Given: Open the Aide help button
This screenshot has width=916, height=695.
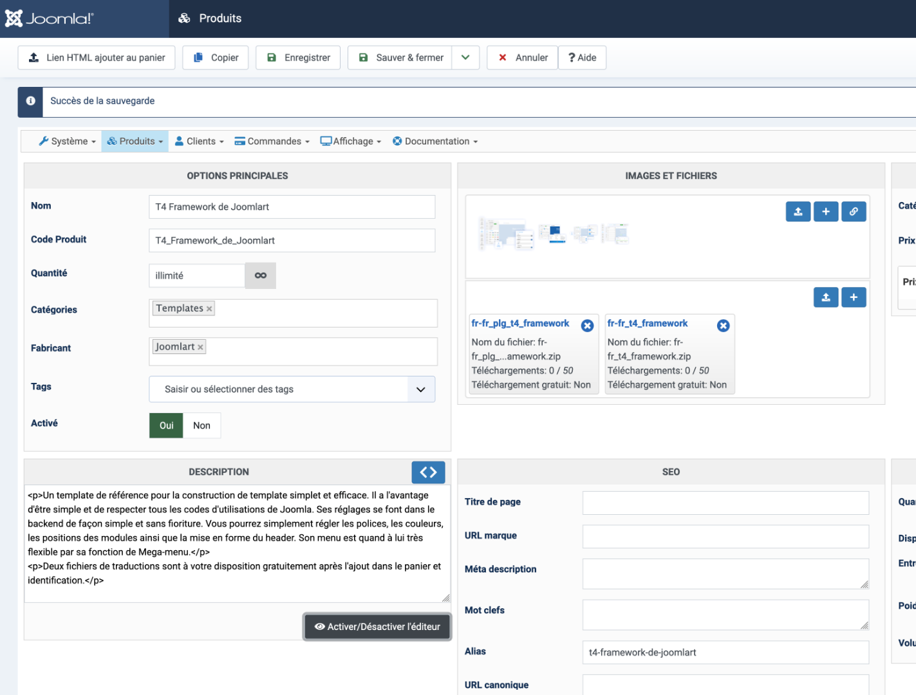Looking at the screenshot, I should 582,58.
